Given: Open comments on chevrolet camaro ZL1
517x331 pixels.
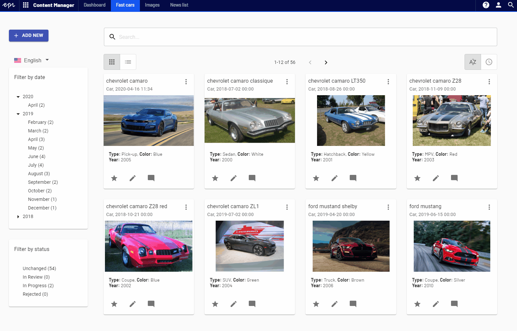Looking at the screenshot, I should coord(252,304).
